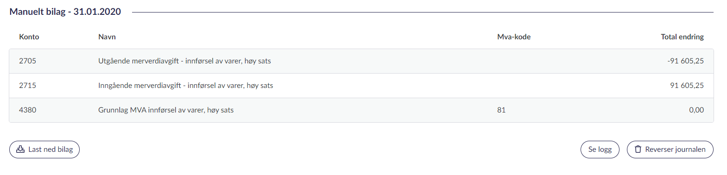Open the log with Se logg
727x175 pixels.
coord(600,150)
